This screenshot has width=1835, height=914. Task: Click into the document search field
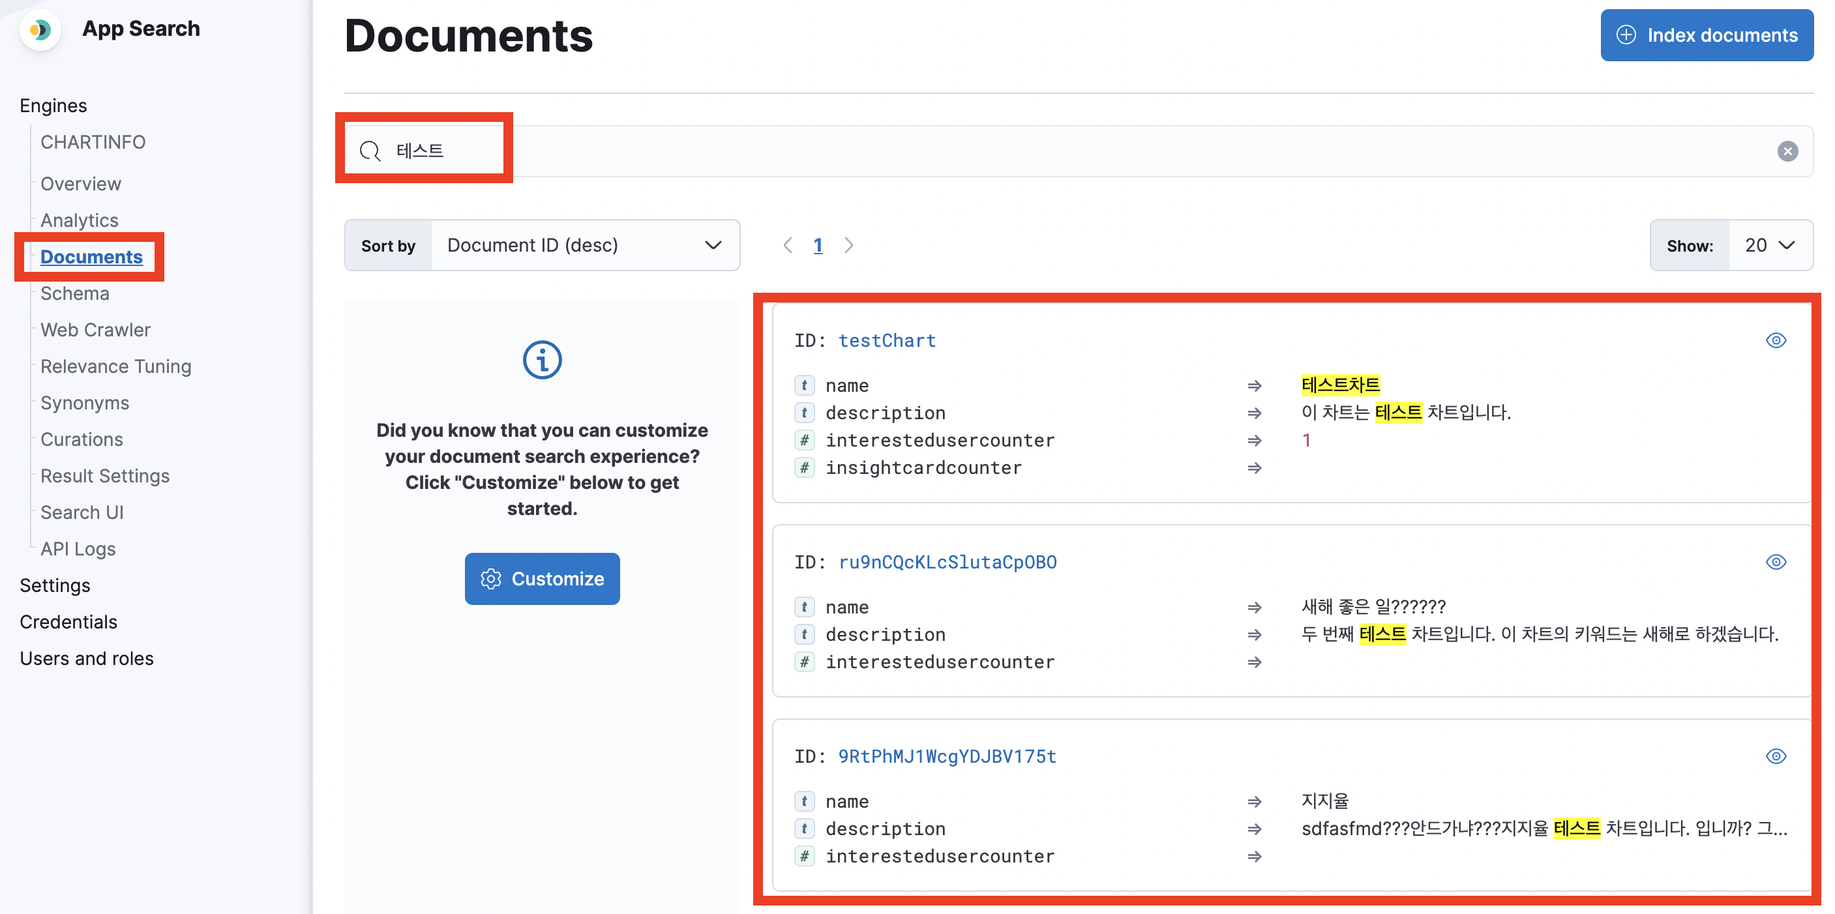click(1069, 151)
